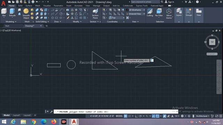Toggle annotation objects visibility icon in status bar
This screenshot has height=125, width=223.
[x=164, y=116]
